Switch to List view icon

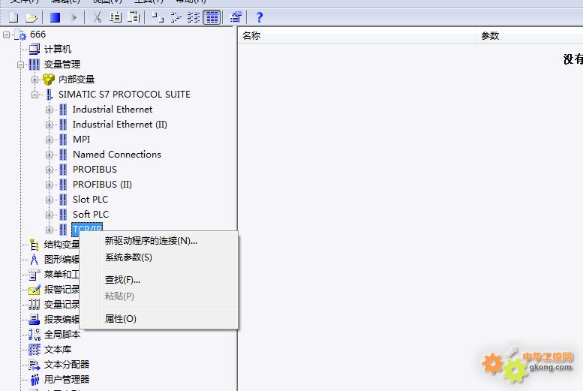click(x=194, y=17)
